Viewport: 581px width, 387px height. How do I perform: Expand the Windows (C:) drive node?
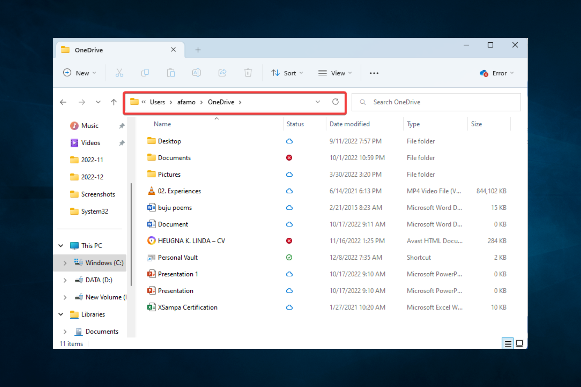click(x=65, y=263)
